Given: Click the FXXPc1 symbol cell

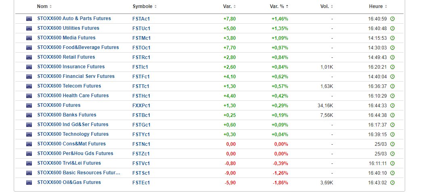Looking at the screenshot, I should [x=141, y=106].
